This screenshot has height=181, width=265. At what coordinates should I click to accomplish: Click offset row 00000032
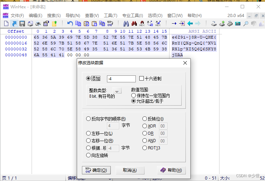[x=16, y=49]
